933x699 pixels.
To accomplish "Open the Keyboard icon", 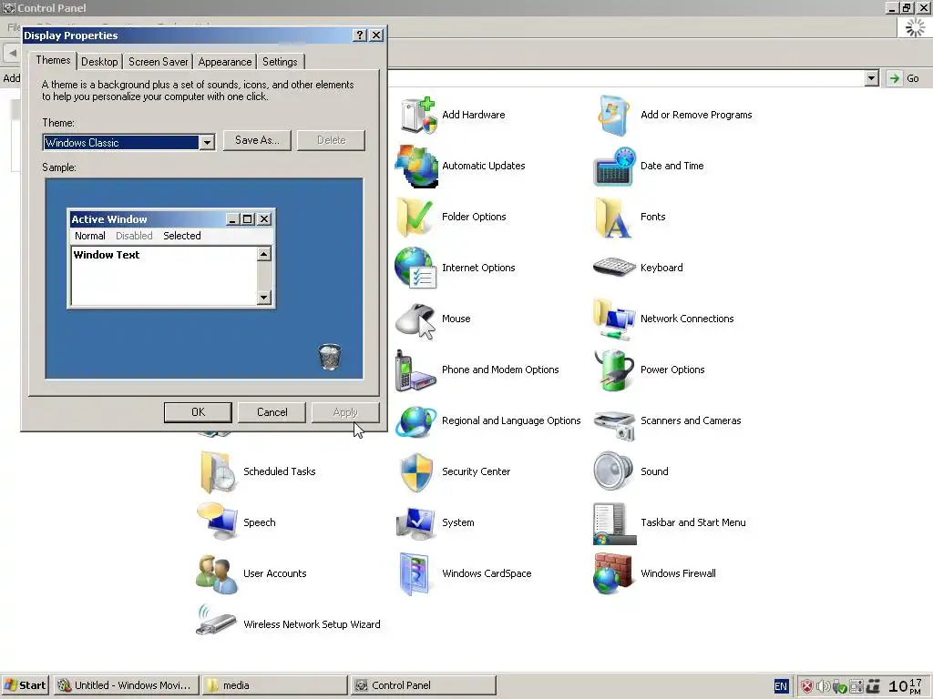I will [615, 268].
